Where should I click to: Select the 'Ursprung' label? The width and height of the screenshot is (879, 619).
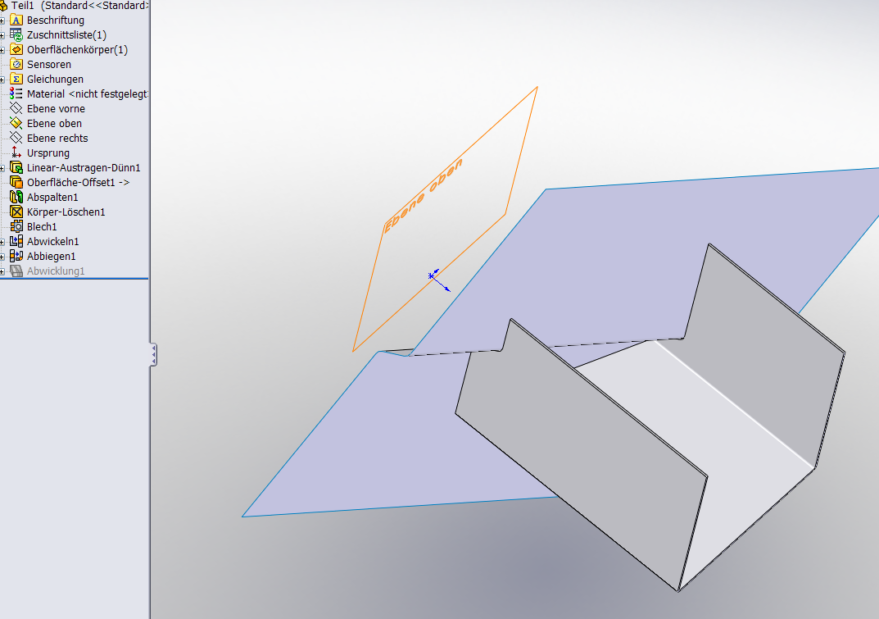[x=48, y=152]
